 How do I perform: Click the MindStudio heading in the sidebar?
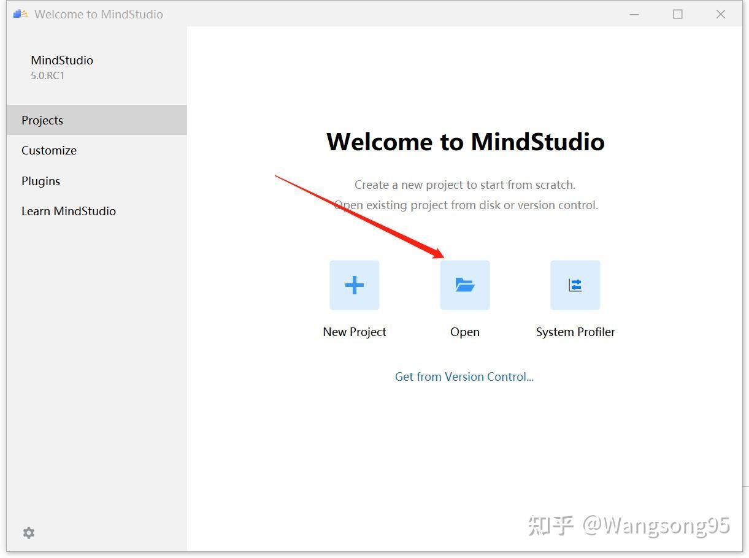point(62,59)
